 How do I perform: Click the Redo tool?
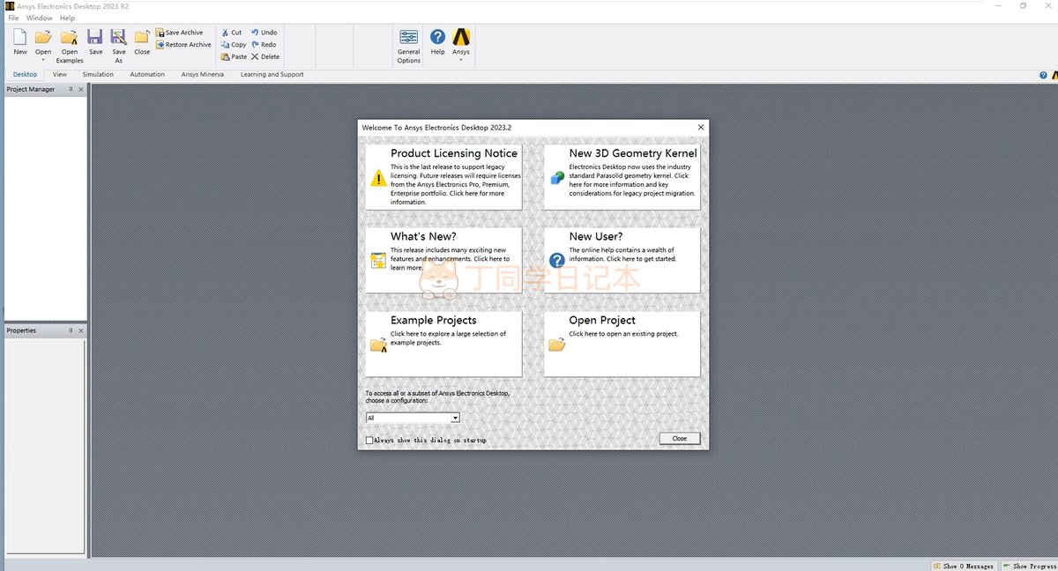click(264, 45)
